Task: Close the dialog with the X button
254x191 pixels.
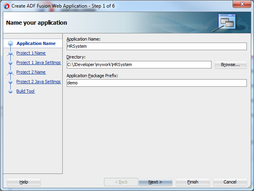Action: click(242, 4)
